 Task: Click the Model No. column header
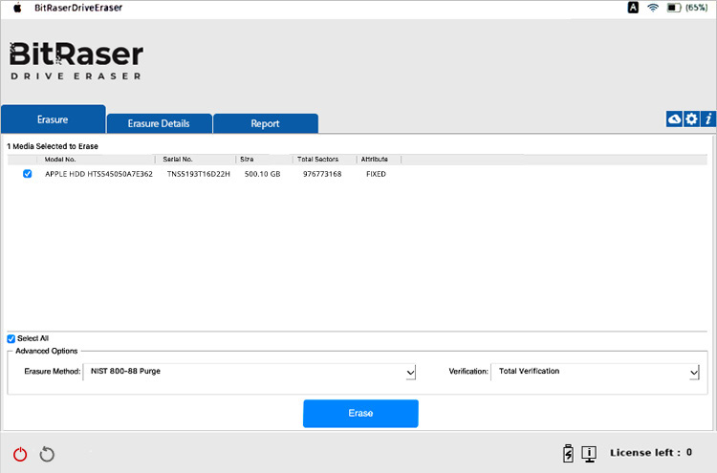(x=60, y=159)
